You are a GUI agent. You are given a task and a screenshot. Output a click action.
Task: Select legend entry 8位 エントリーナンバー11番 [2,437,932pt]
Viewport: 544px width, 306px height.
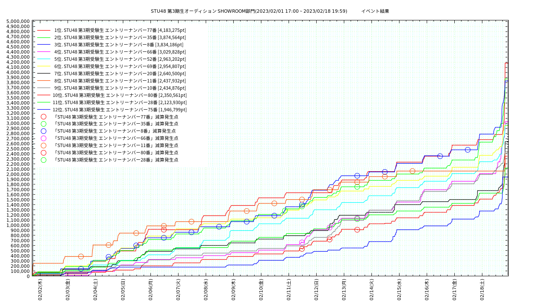tap(120, 81)
